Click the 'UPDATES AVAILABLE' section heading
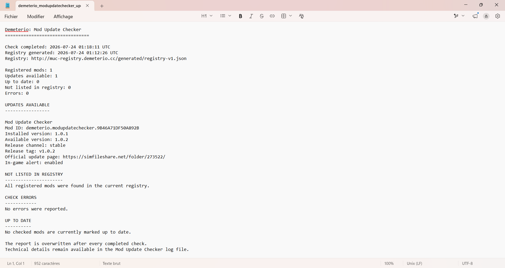 coord(27,105)
